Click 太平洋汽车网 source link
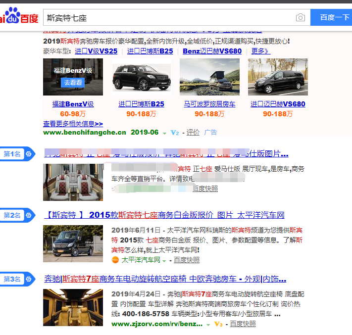The height and width of the screenshot is (335, 352). coord(141,260)
